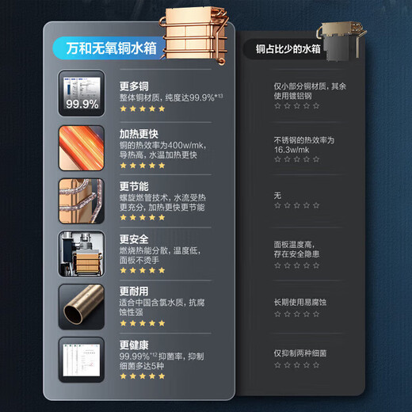Click the 更安全 heading text
Image resolution: width=412 pixels, height=412 pixels.
point(134,239)
